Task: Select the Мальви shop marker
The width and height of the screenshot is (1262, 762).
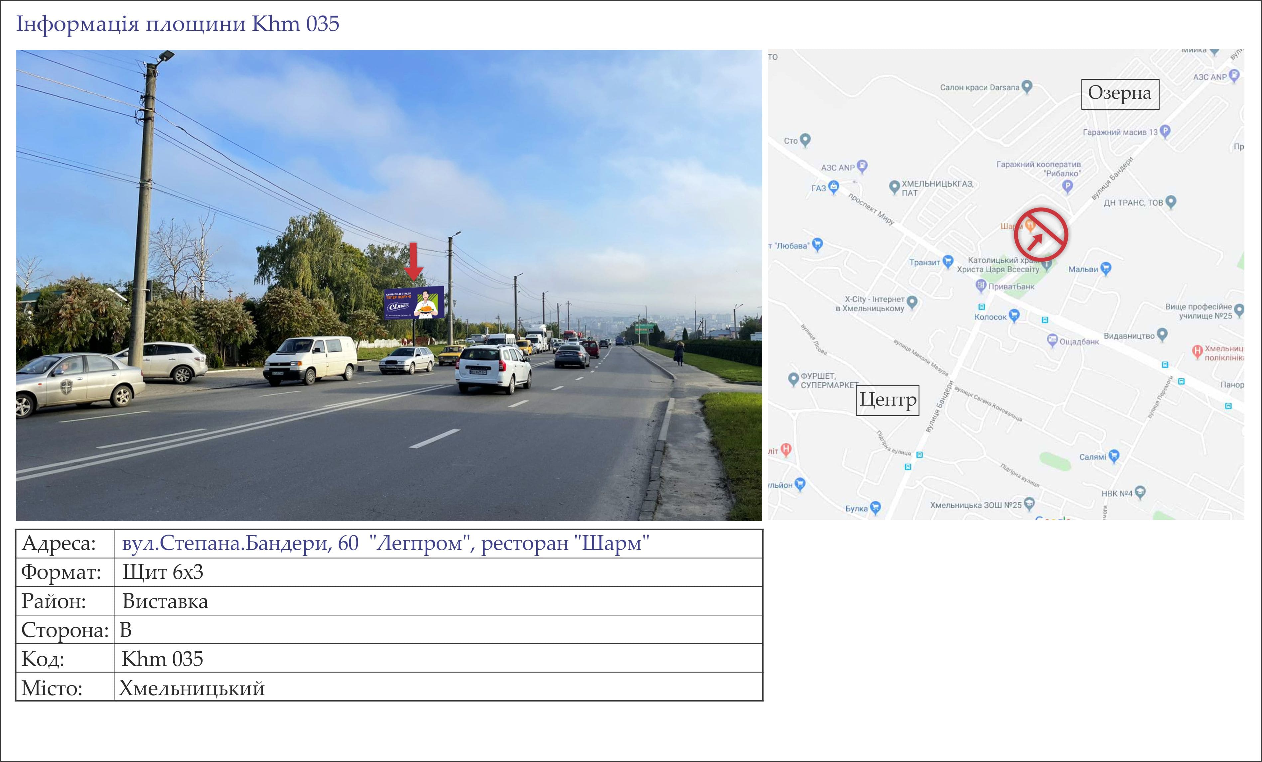Action: [1106, 268]
